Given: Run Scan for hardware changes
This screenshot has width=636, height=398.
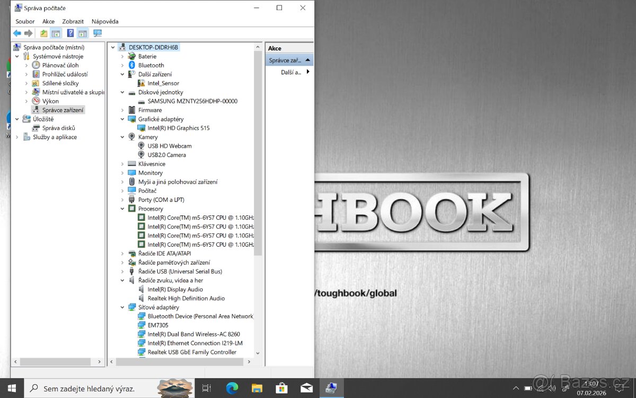Looking at the screenshot, I should pos(97,33).
